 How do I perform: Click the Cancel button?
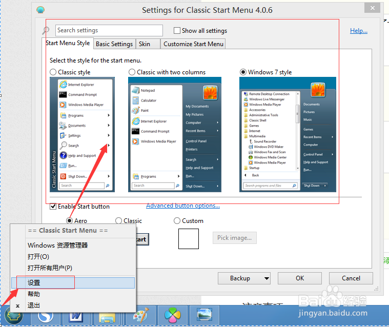click(351, 278)
